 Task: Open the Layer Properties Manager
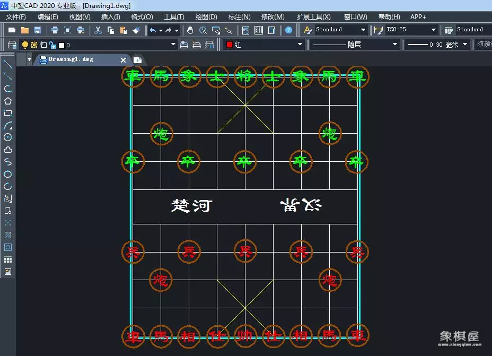click(x=12, y=45)
